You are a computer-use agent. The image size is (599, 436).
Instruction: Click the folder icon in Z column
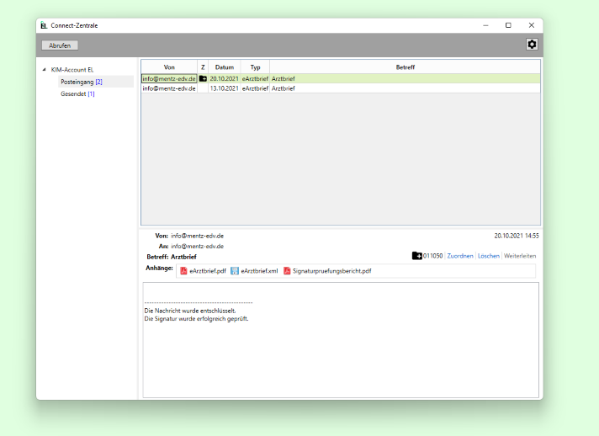202,78
